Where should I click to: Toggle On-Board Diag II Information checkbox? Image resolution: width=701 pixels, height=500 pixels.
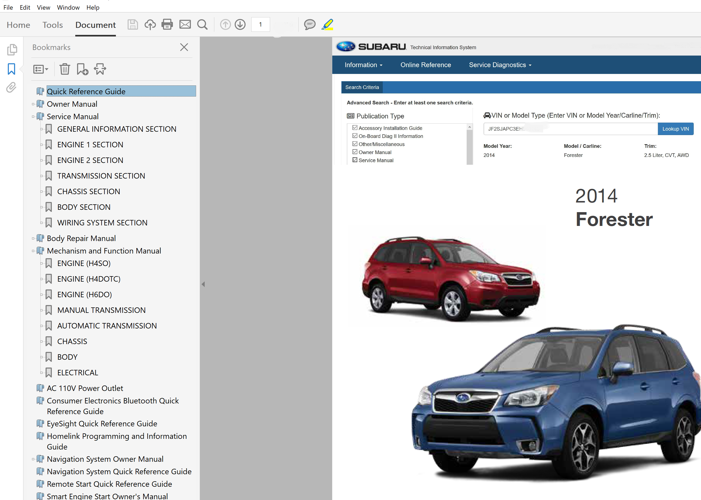pyautogui.click(x=355, y=136)
